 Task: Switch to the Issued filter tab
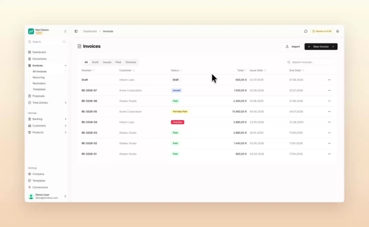pos(107,62)
